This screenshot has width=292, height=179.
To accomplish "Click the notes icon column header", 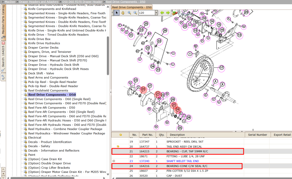I will (121, 135).
